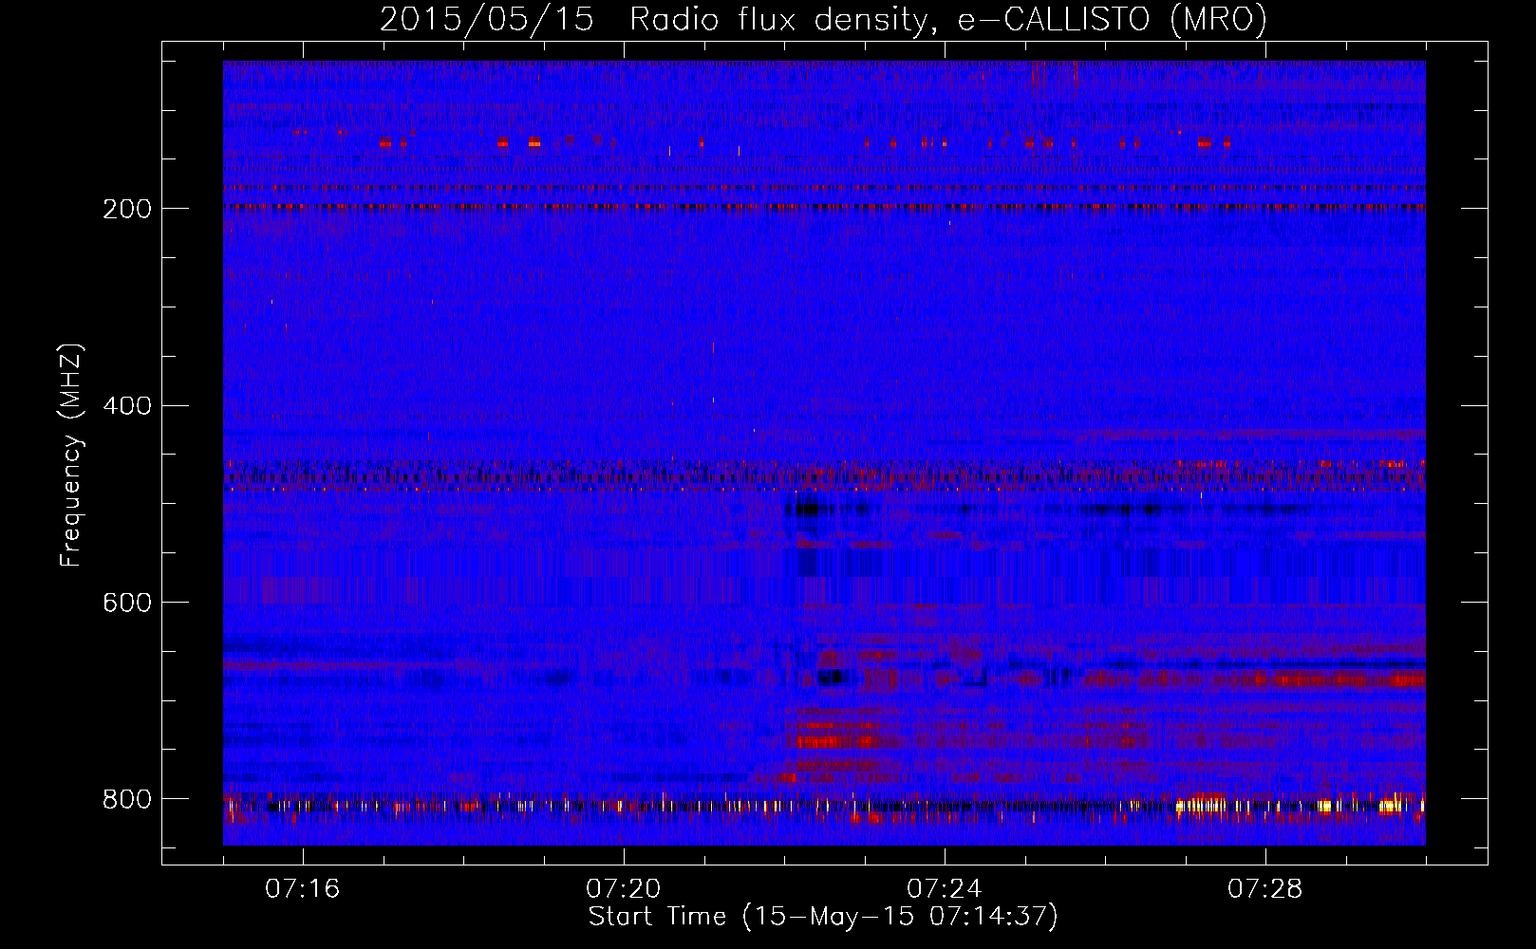Viewport: 1536px width, 949px height.
Task: Click the 07:24 time tick label
Action: click(945, 889)
